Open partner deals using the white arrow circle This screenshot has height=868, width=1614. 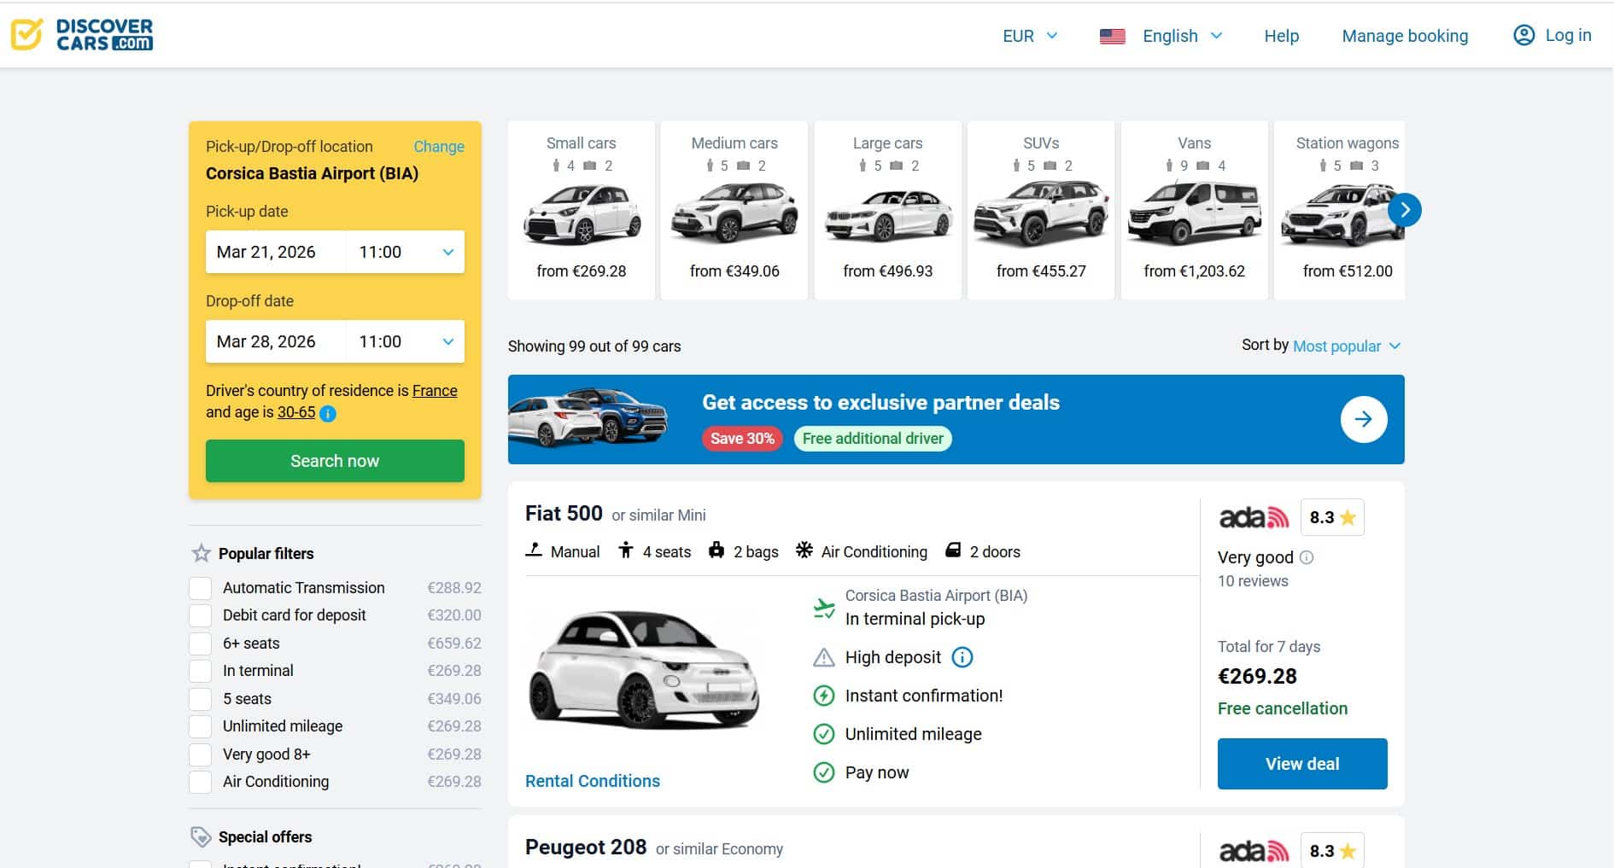point(1363,419)
